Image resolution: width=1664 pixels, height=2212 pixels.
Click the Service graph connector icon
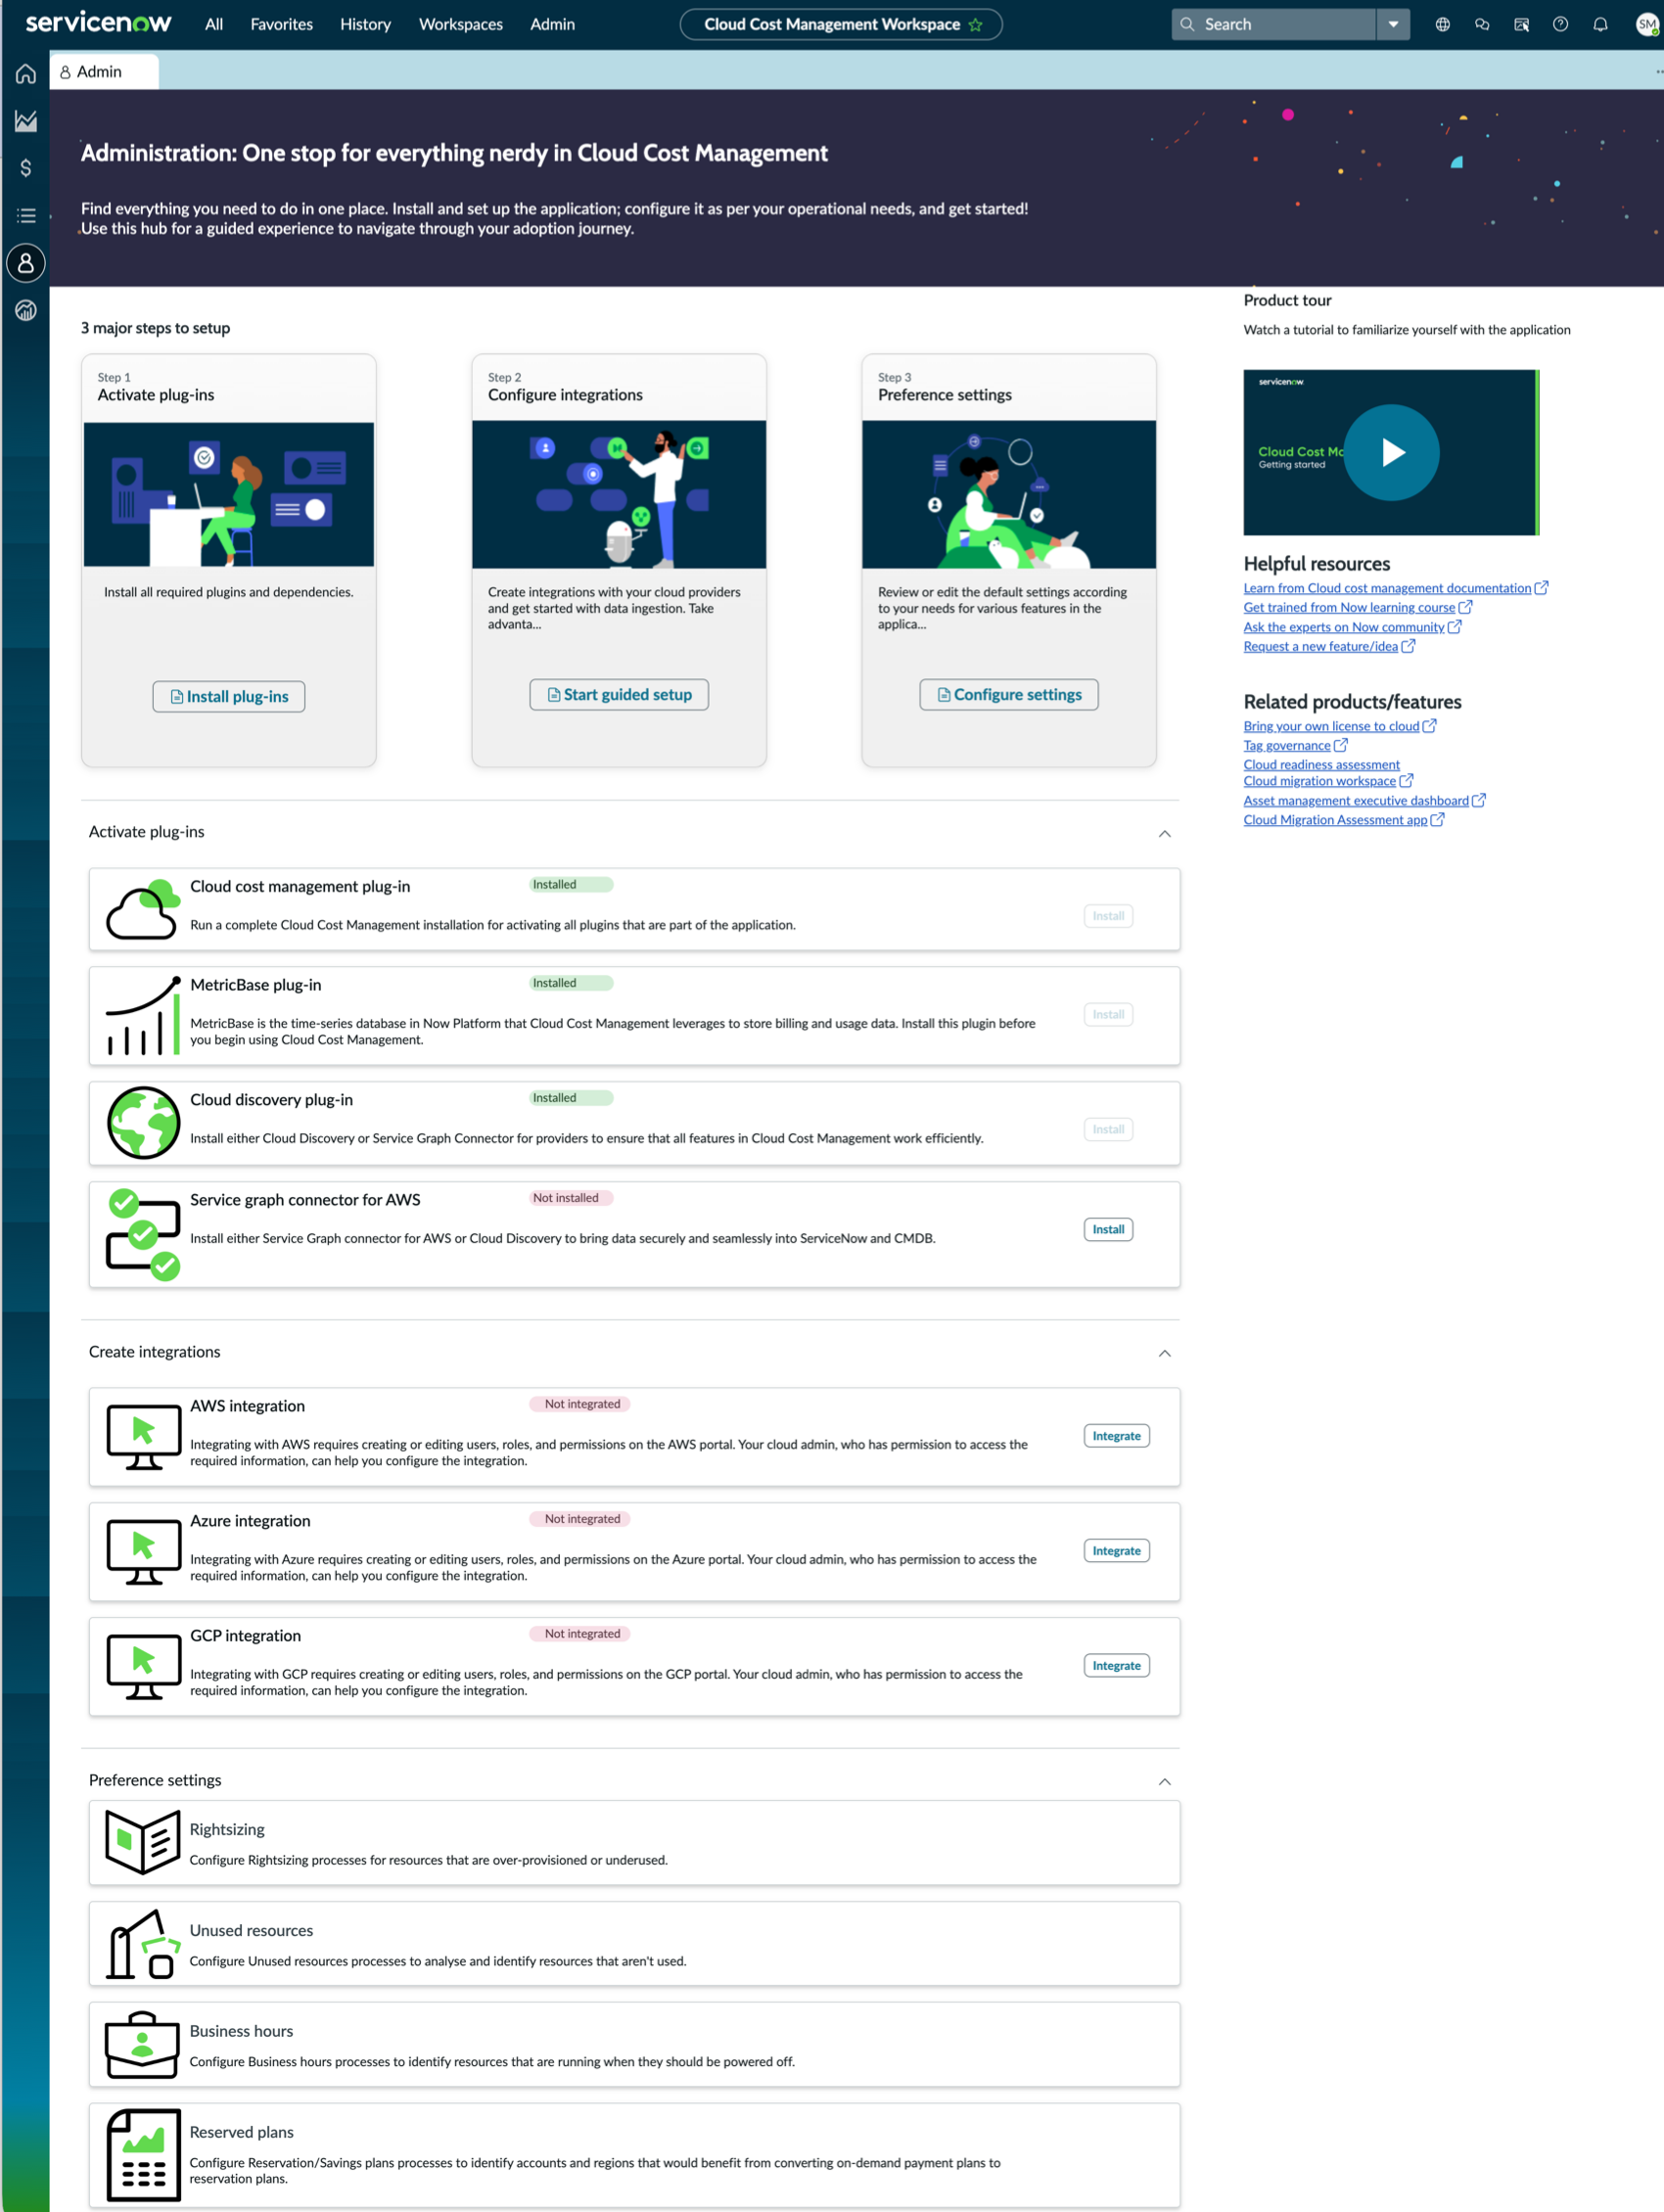143,1235
